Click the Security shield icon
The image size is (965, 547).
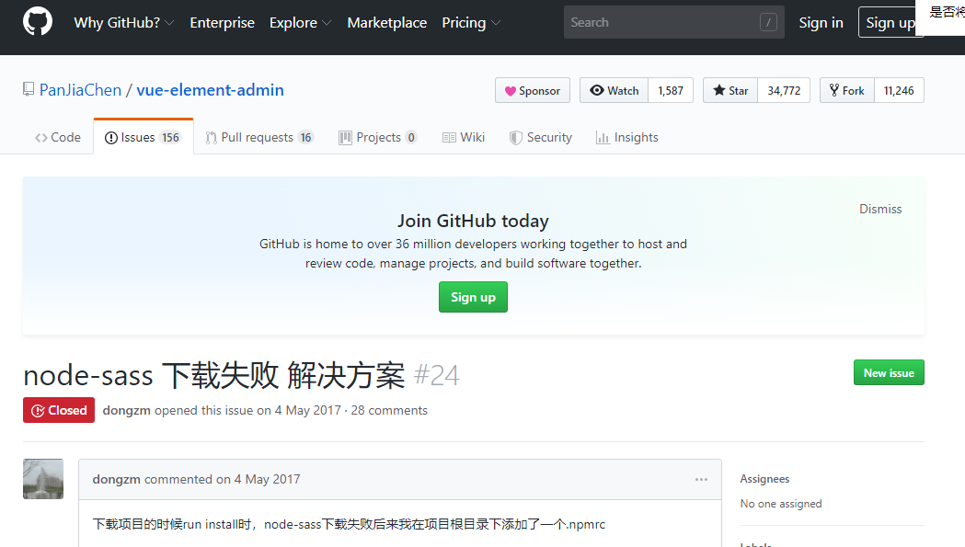coord(516,138)
